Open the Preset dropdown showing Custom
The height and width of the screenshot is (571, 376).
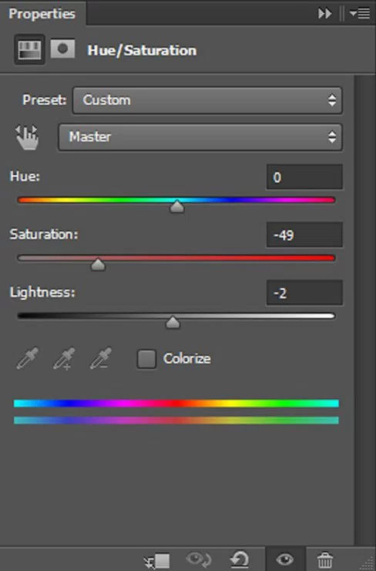click(x=207, y=100)
